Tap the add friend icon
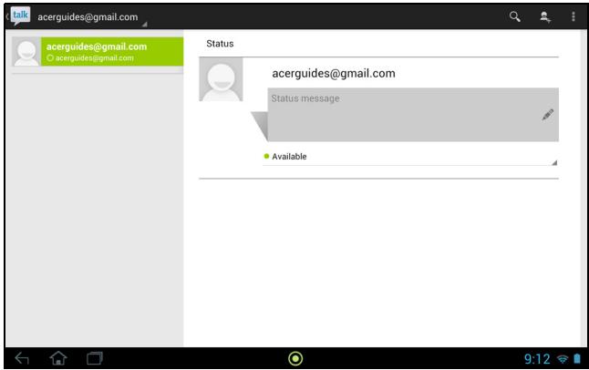 point(545,17)
